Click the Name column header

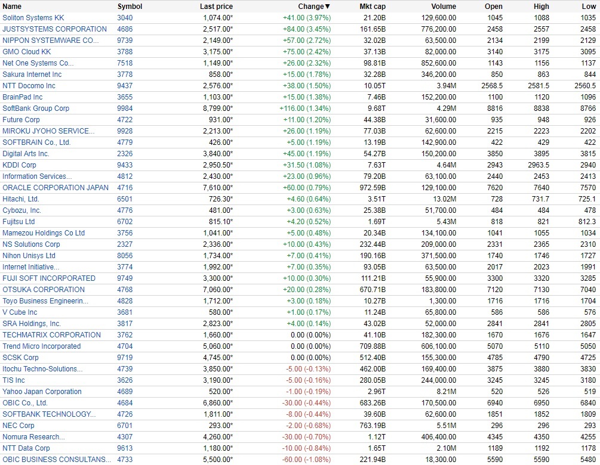[x=12, y=7]
